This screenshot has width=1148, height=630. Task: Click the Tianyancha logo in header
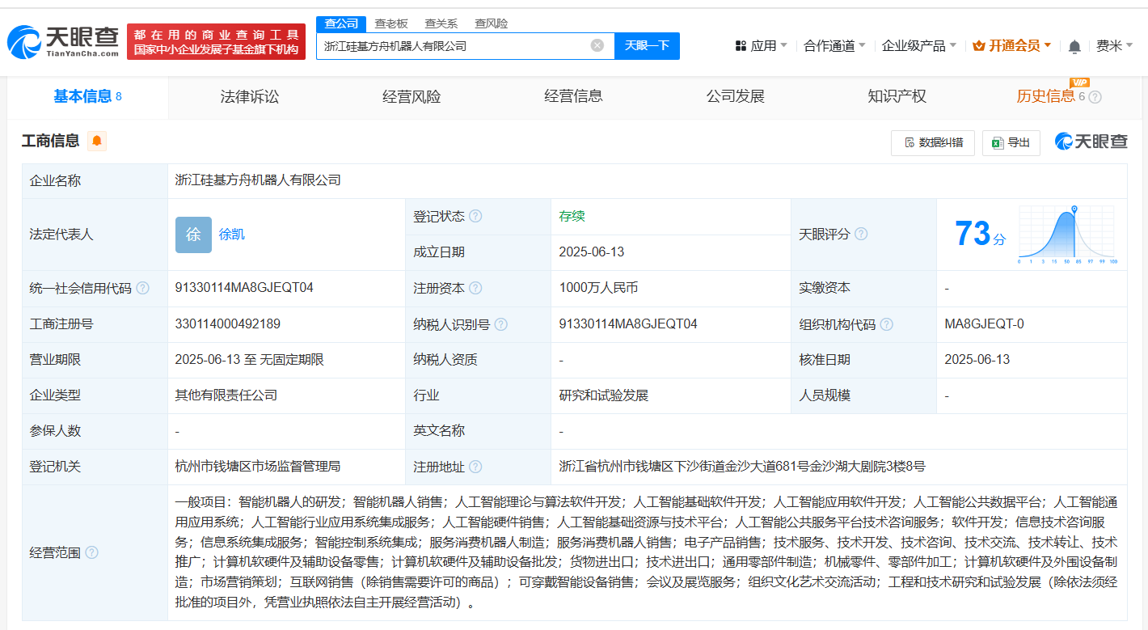click(x=63, y=42)
